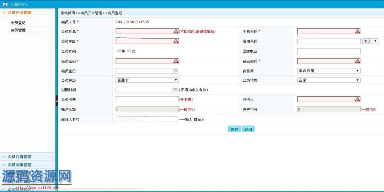Screen dimensions: 384x192
Task: Open the calendar picker for 过期时间
Action: point(175,90)
